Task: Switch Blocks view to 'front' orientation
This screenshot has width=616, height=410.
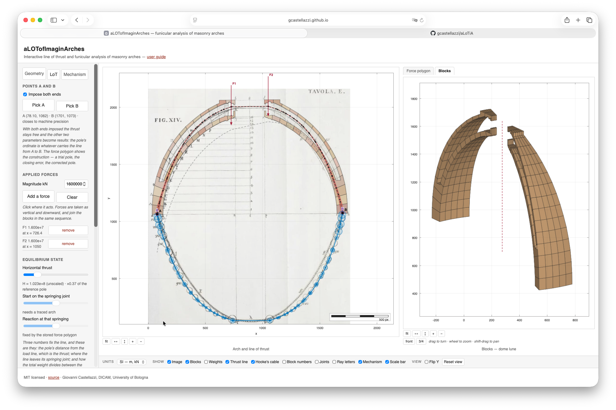Action: (x=409, y=341)
